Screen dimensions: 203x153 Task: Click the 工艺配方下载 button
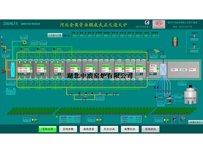click(x=55, y=35)
